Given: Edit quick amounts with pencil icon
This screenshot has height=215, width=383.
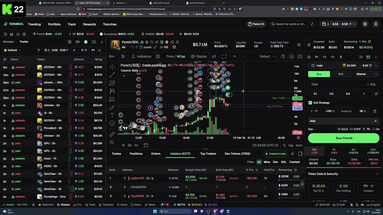Looking at the screenshot, I should 376,94.
